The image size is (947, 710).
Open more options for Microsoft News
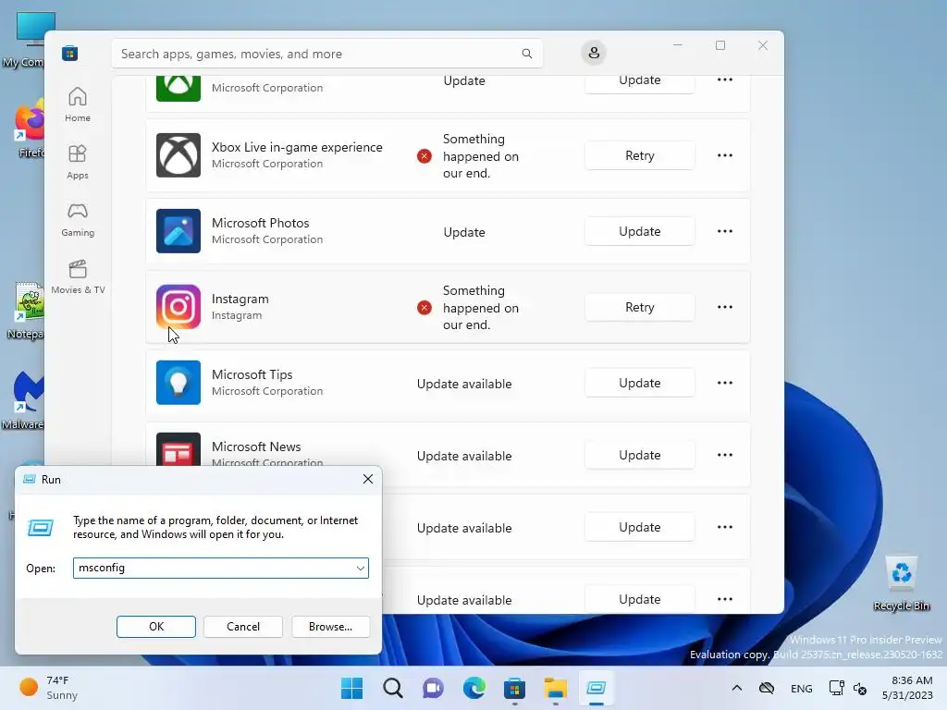(725, 455)
